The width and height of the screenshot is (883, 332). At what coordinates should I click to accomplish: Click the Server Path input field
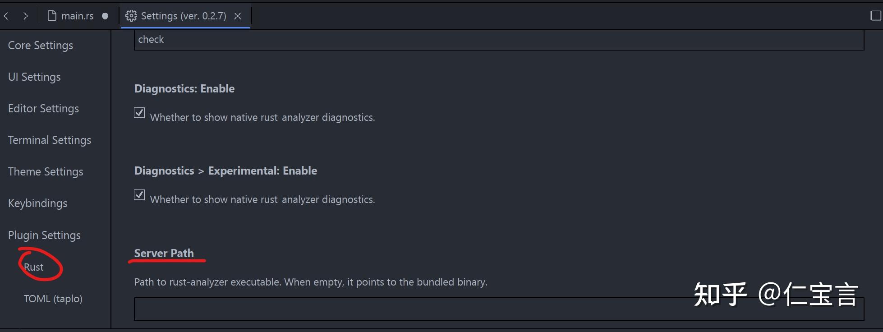pyautogui.click(x=406, y=309)
